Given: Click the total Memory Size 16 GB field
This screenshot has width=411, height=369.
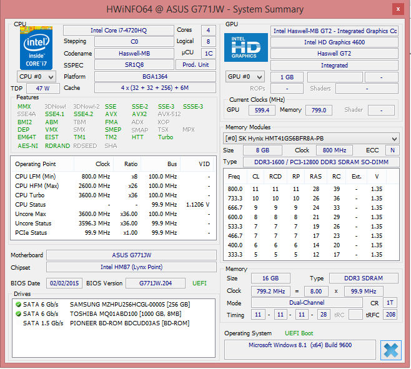Looking at the screenshot, I should coord(270,278).
